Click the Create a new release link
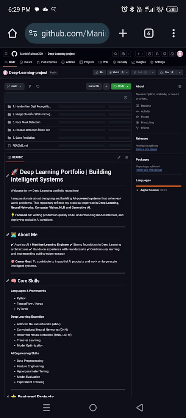This screenshot has width=186, height=418. pos(146,149)
